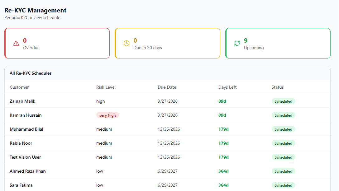339x191 pixels.
Task: Click the Upcoming count 9
Action: pyautogui.click(x=246, y=40)
